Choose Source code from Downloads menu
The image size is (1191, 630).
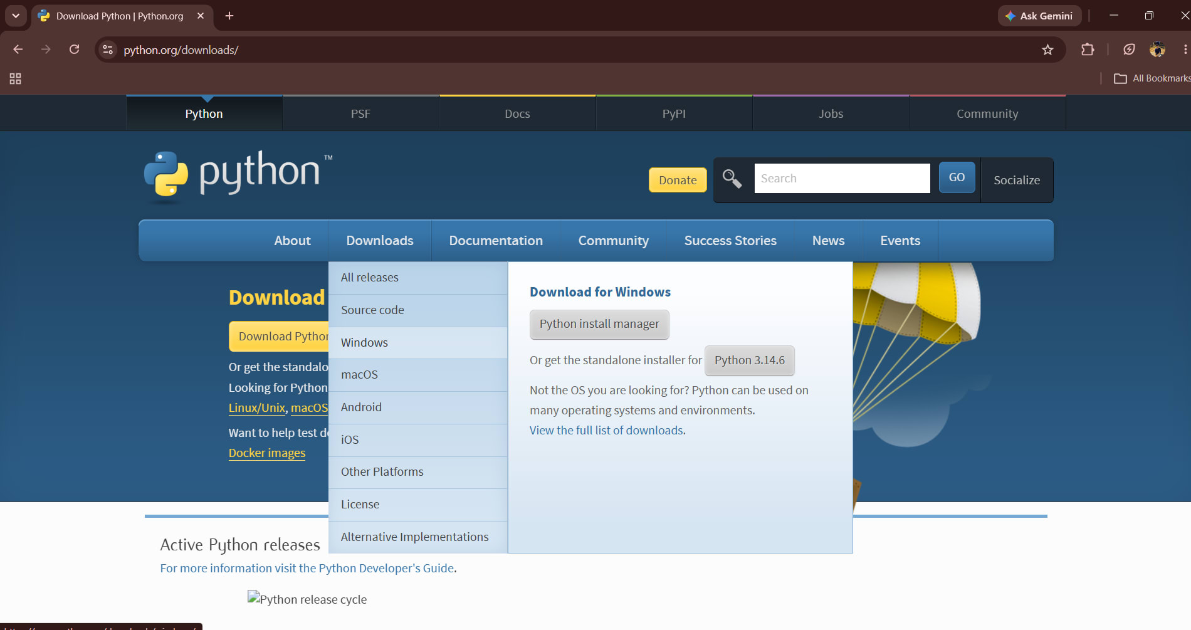[418, 310]
